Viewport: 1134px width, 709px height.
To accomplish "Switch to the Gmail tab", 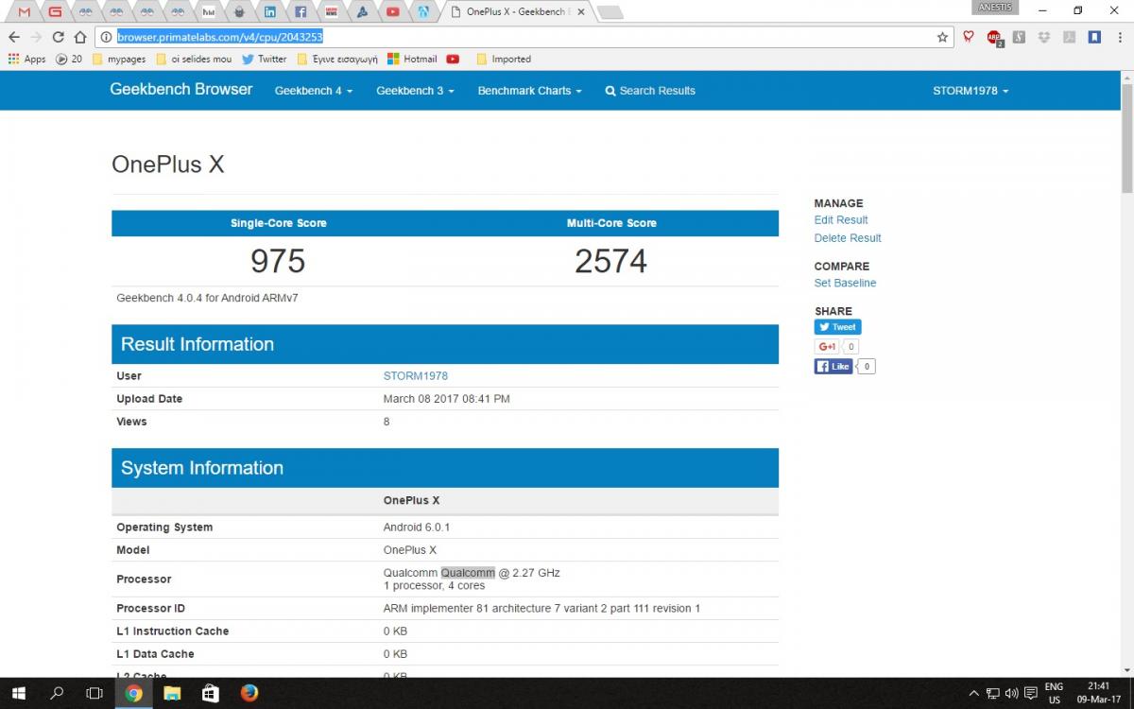I will (x=25, y=12).
